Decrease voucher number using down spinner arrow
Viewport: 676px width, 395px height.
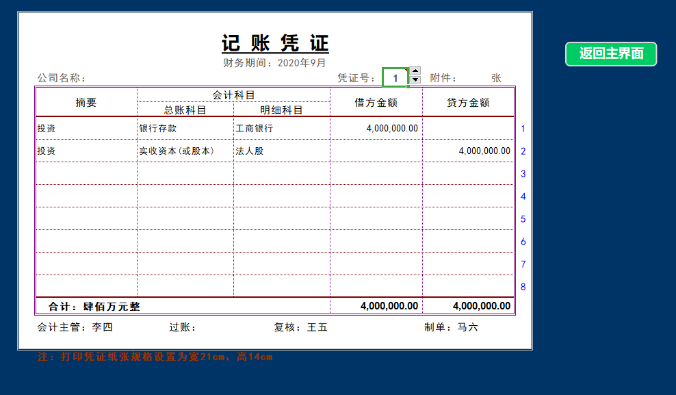[415, 80]
